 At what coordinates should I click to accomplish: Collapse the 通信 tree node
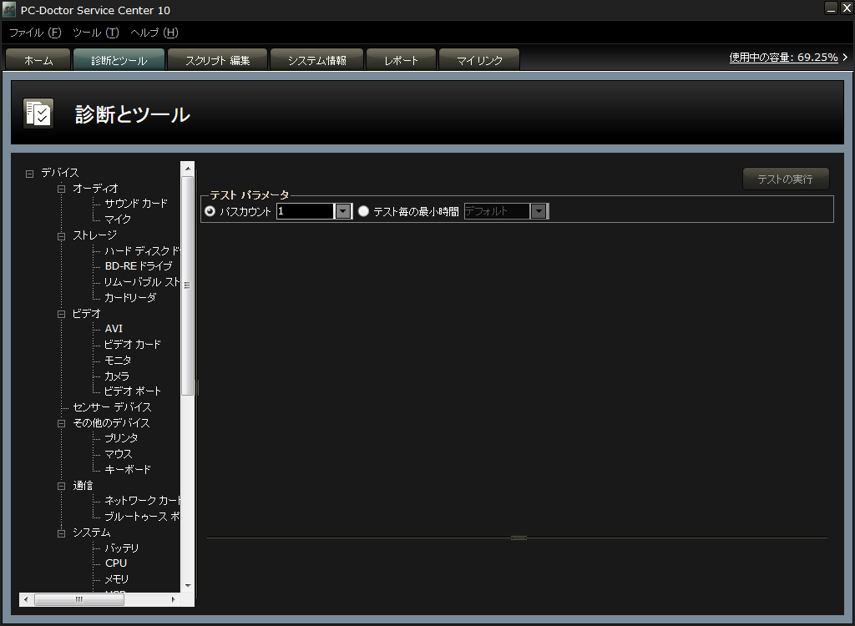(61, 486)
